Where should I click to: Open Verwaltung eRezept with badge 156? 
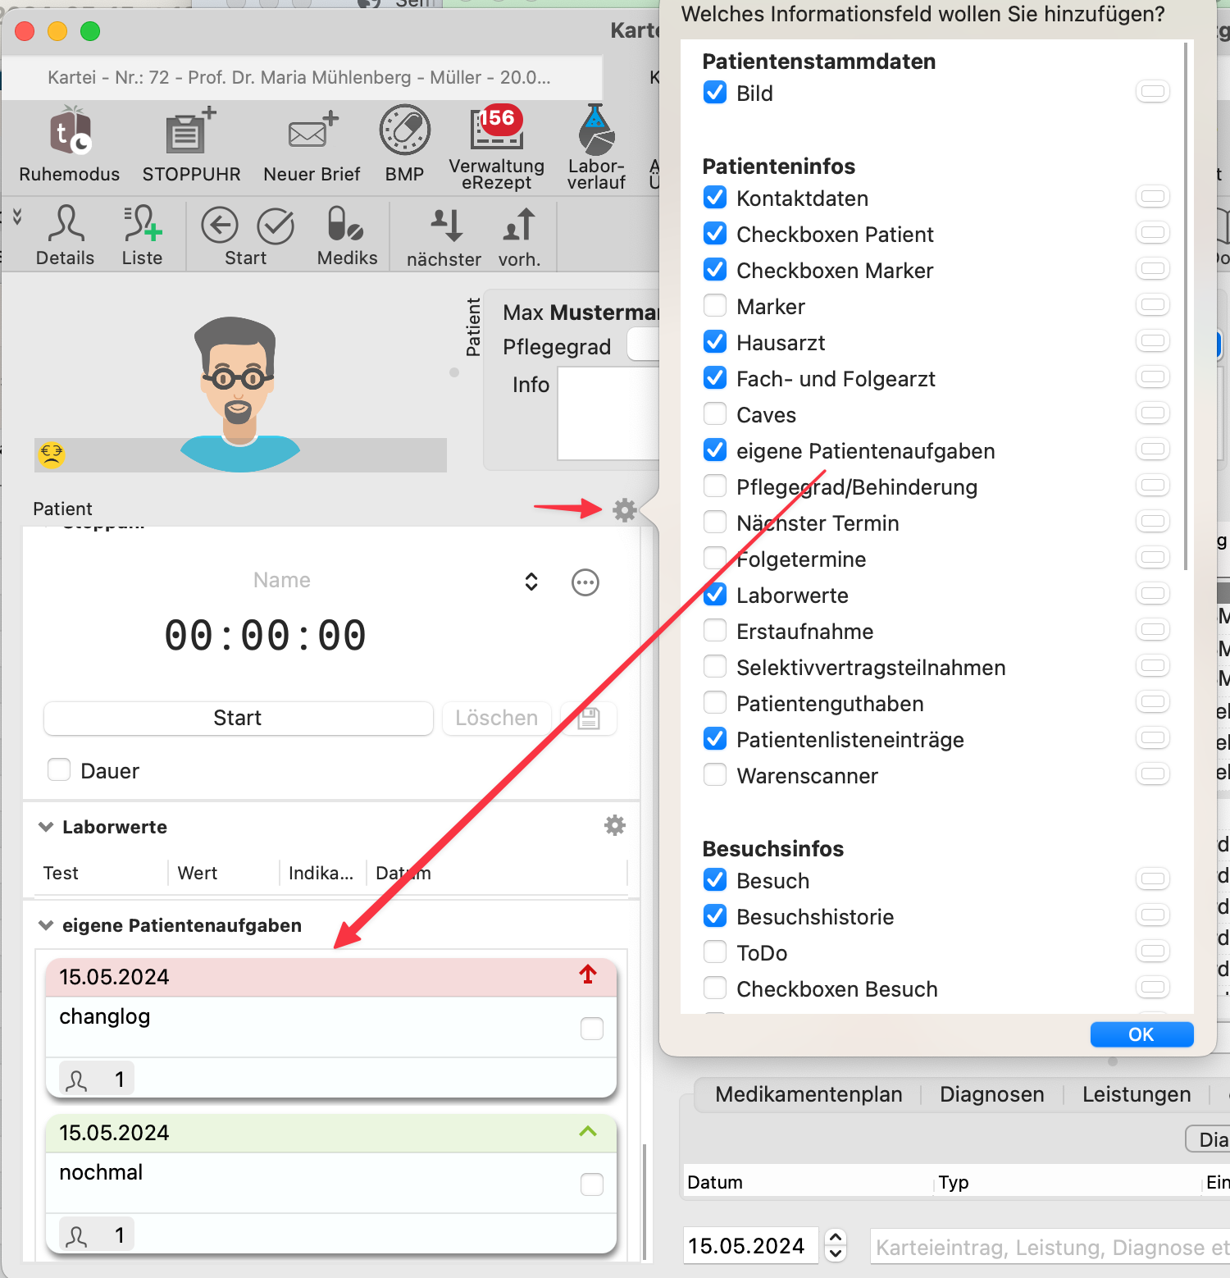497,146
